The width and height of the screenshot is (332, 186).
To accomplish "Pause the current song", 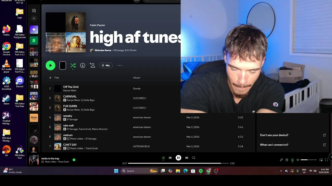I will click(178, 158).
